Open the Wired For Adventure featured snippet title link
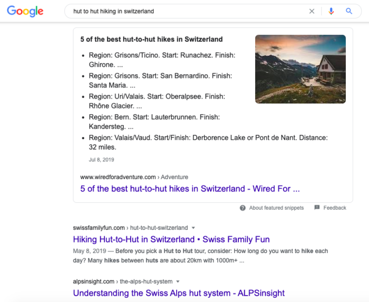This screenshot has height=302, width=369. click(190, 188)
